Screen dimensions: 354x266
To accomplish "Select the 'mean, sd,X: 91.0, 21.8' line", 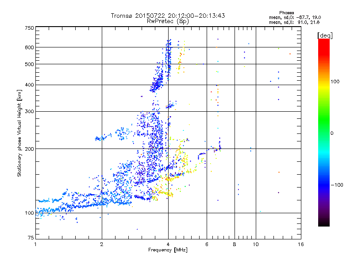I will click(x=294, y=22).
